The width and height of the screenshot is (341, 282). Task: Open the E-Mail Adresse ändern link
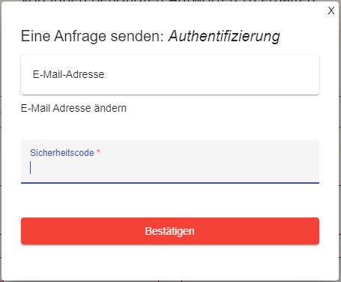click(x=73, y=108)
